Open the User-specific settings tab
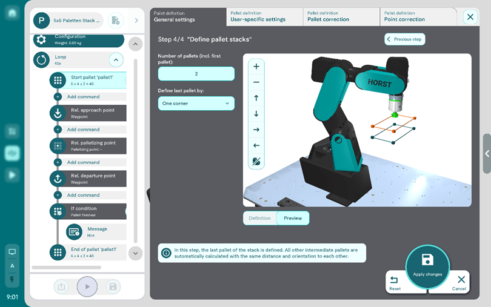Image resolution: width=491 pixels, height=307 pixels. point(264,16)
